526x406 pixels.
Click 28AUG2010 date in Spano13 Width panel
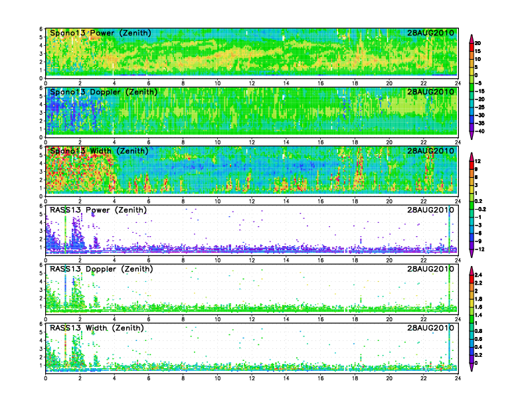430,151
